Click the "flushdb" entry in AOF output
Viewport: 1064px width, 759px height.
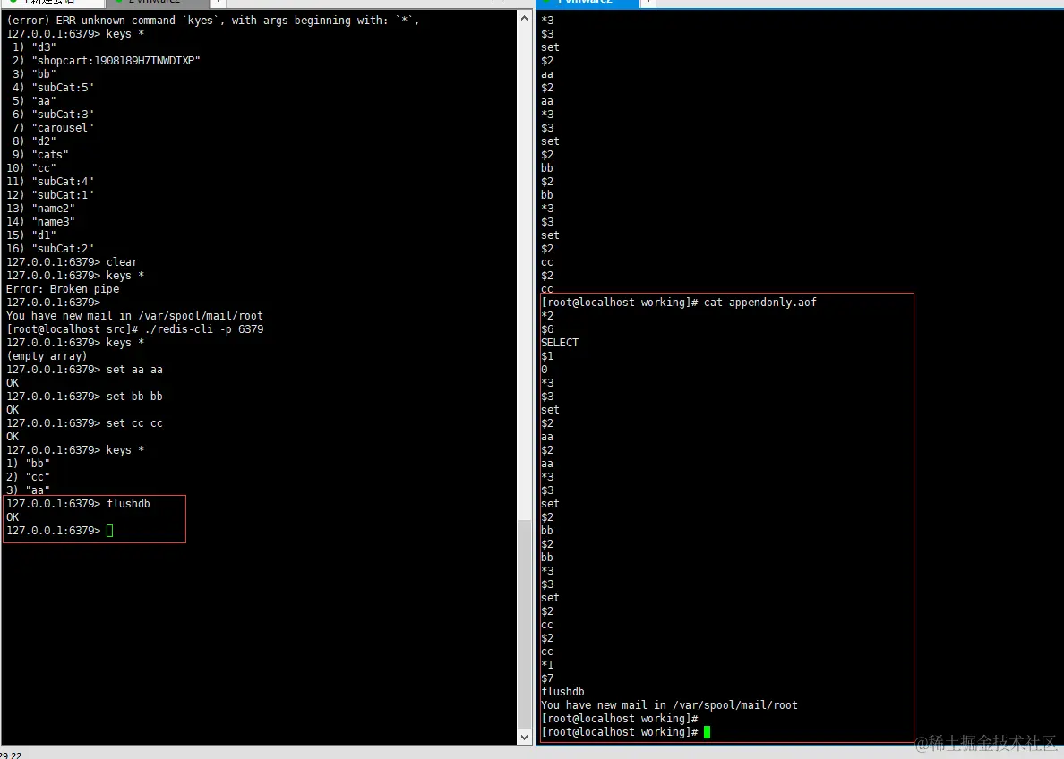562,692
